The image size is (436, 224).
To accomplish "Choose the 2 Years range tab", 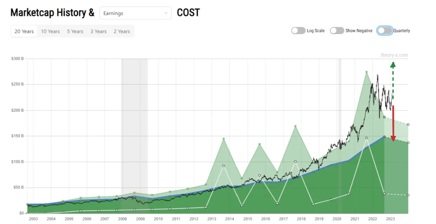I will (122, 31).
